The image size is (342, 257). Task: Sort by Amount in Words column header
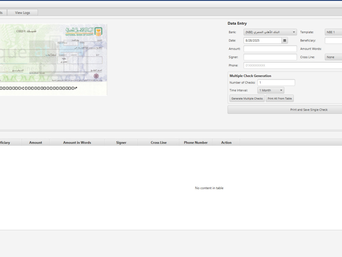77,143
